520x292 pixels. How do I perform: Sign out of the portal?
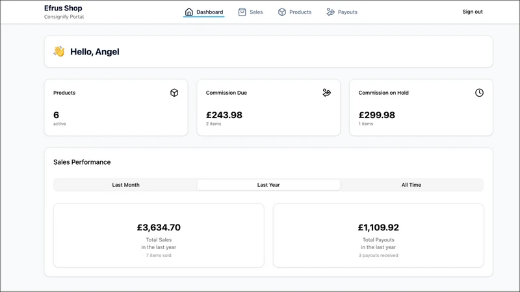point(473,12)
